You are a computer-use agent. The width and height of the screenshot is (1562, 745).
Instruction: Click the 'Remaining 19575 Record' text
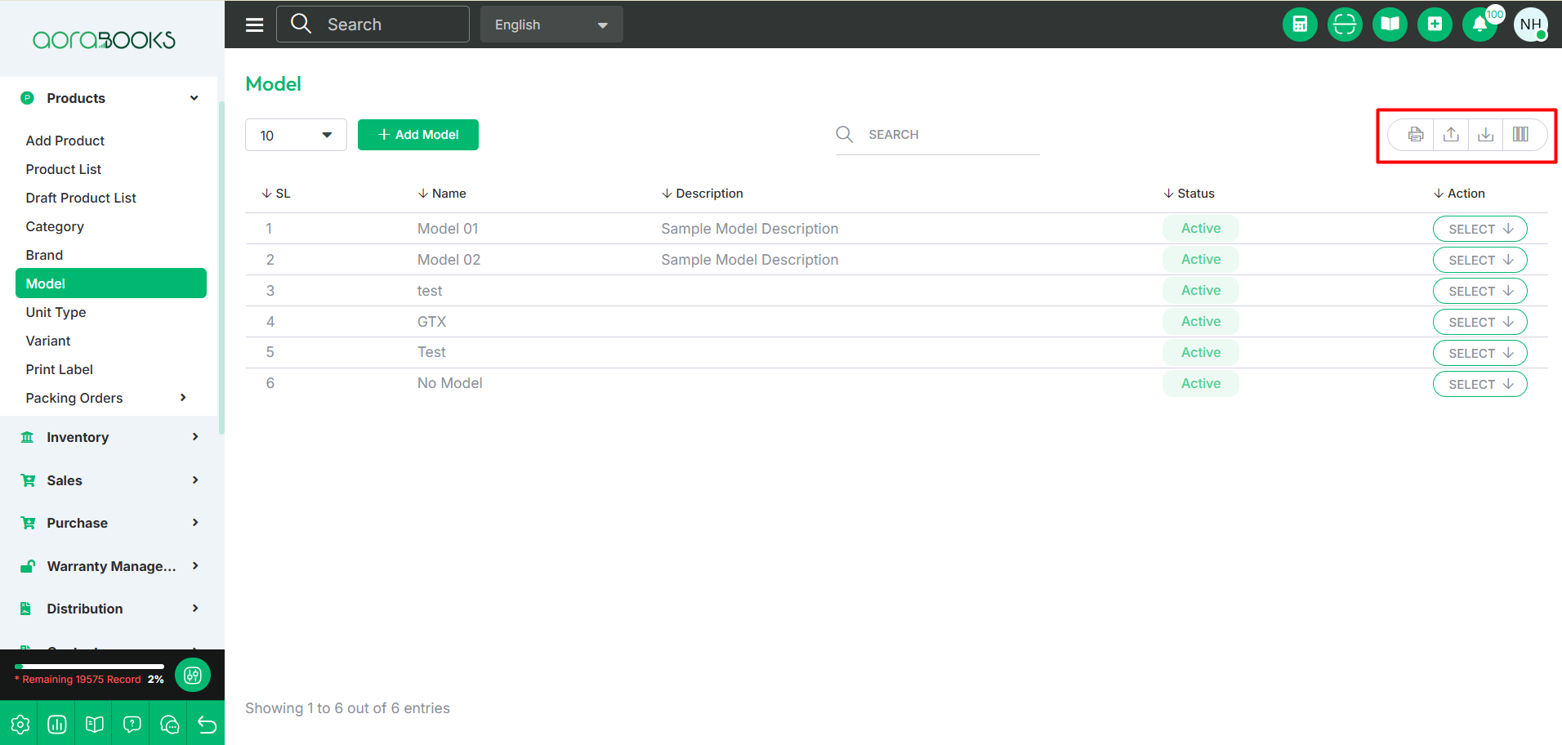point(81,680)
